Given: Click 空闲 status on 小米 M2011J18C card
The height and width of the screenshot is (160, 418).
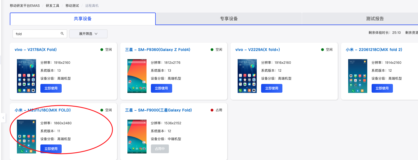Looking at the screenshot, I should coord(106,110).
